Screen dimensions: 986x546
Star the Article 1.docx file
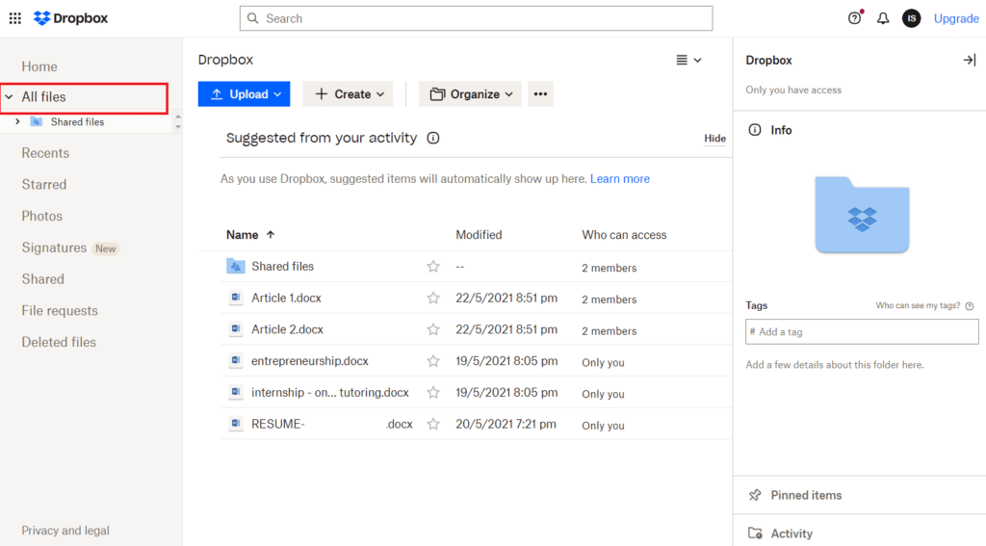click(433, 299)
